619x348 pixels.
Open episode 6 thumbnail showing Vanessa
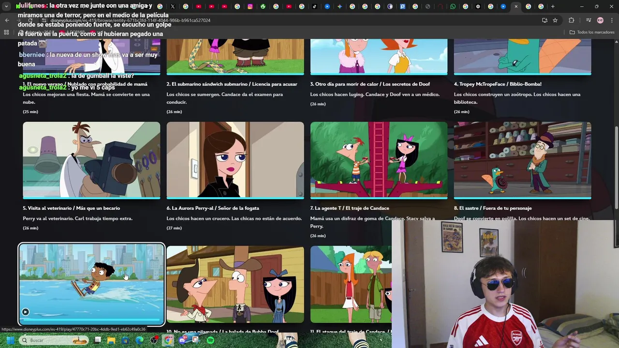click(235, 160)
